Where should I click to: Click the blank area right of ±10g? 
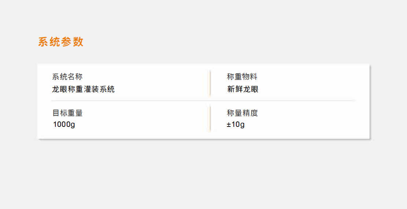306,125
